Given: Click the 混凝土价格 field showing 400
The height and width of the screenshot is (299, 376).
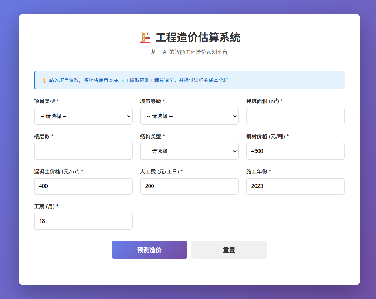Looking at the screenshot, I should 83,186.
